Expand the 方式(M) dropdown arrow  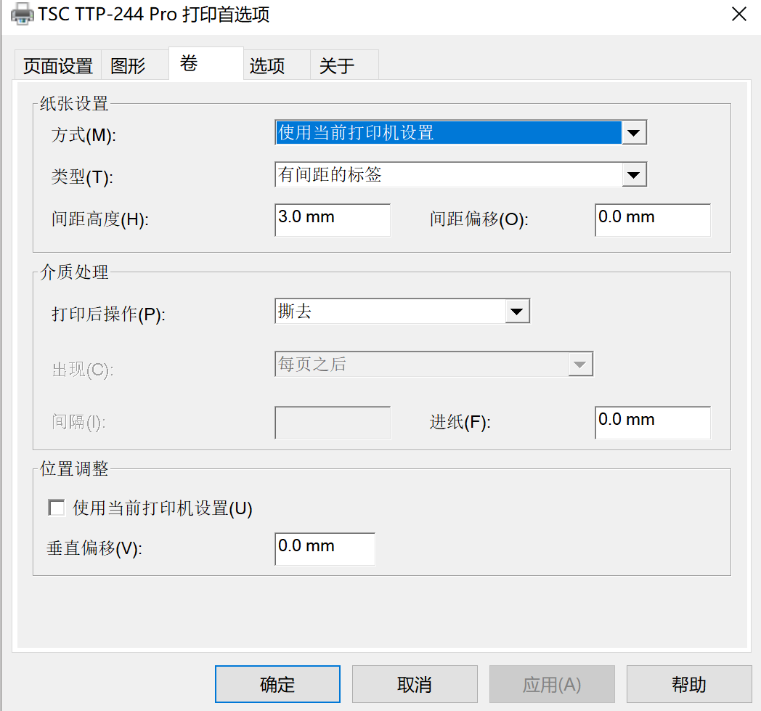click(633, 133)
